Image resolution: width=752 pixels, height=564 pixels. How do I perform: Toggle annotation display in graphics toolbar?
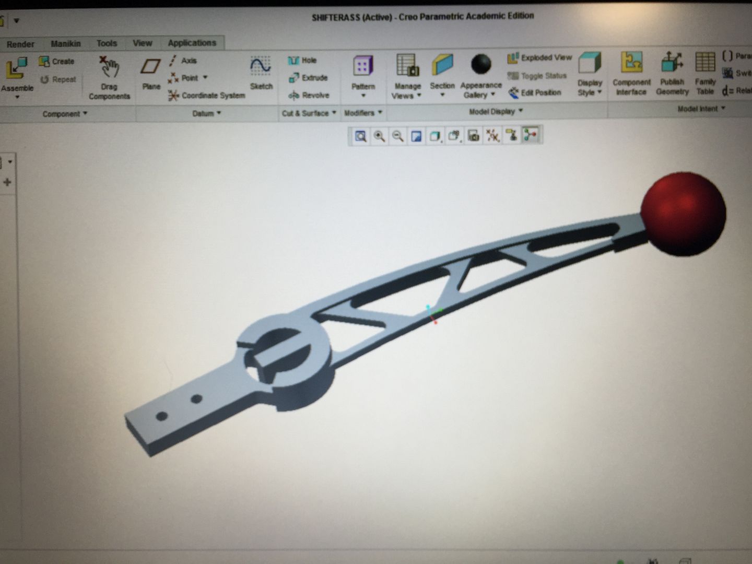point(511,135)
